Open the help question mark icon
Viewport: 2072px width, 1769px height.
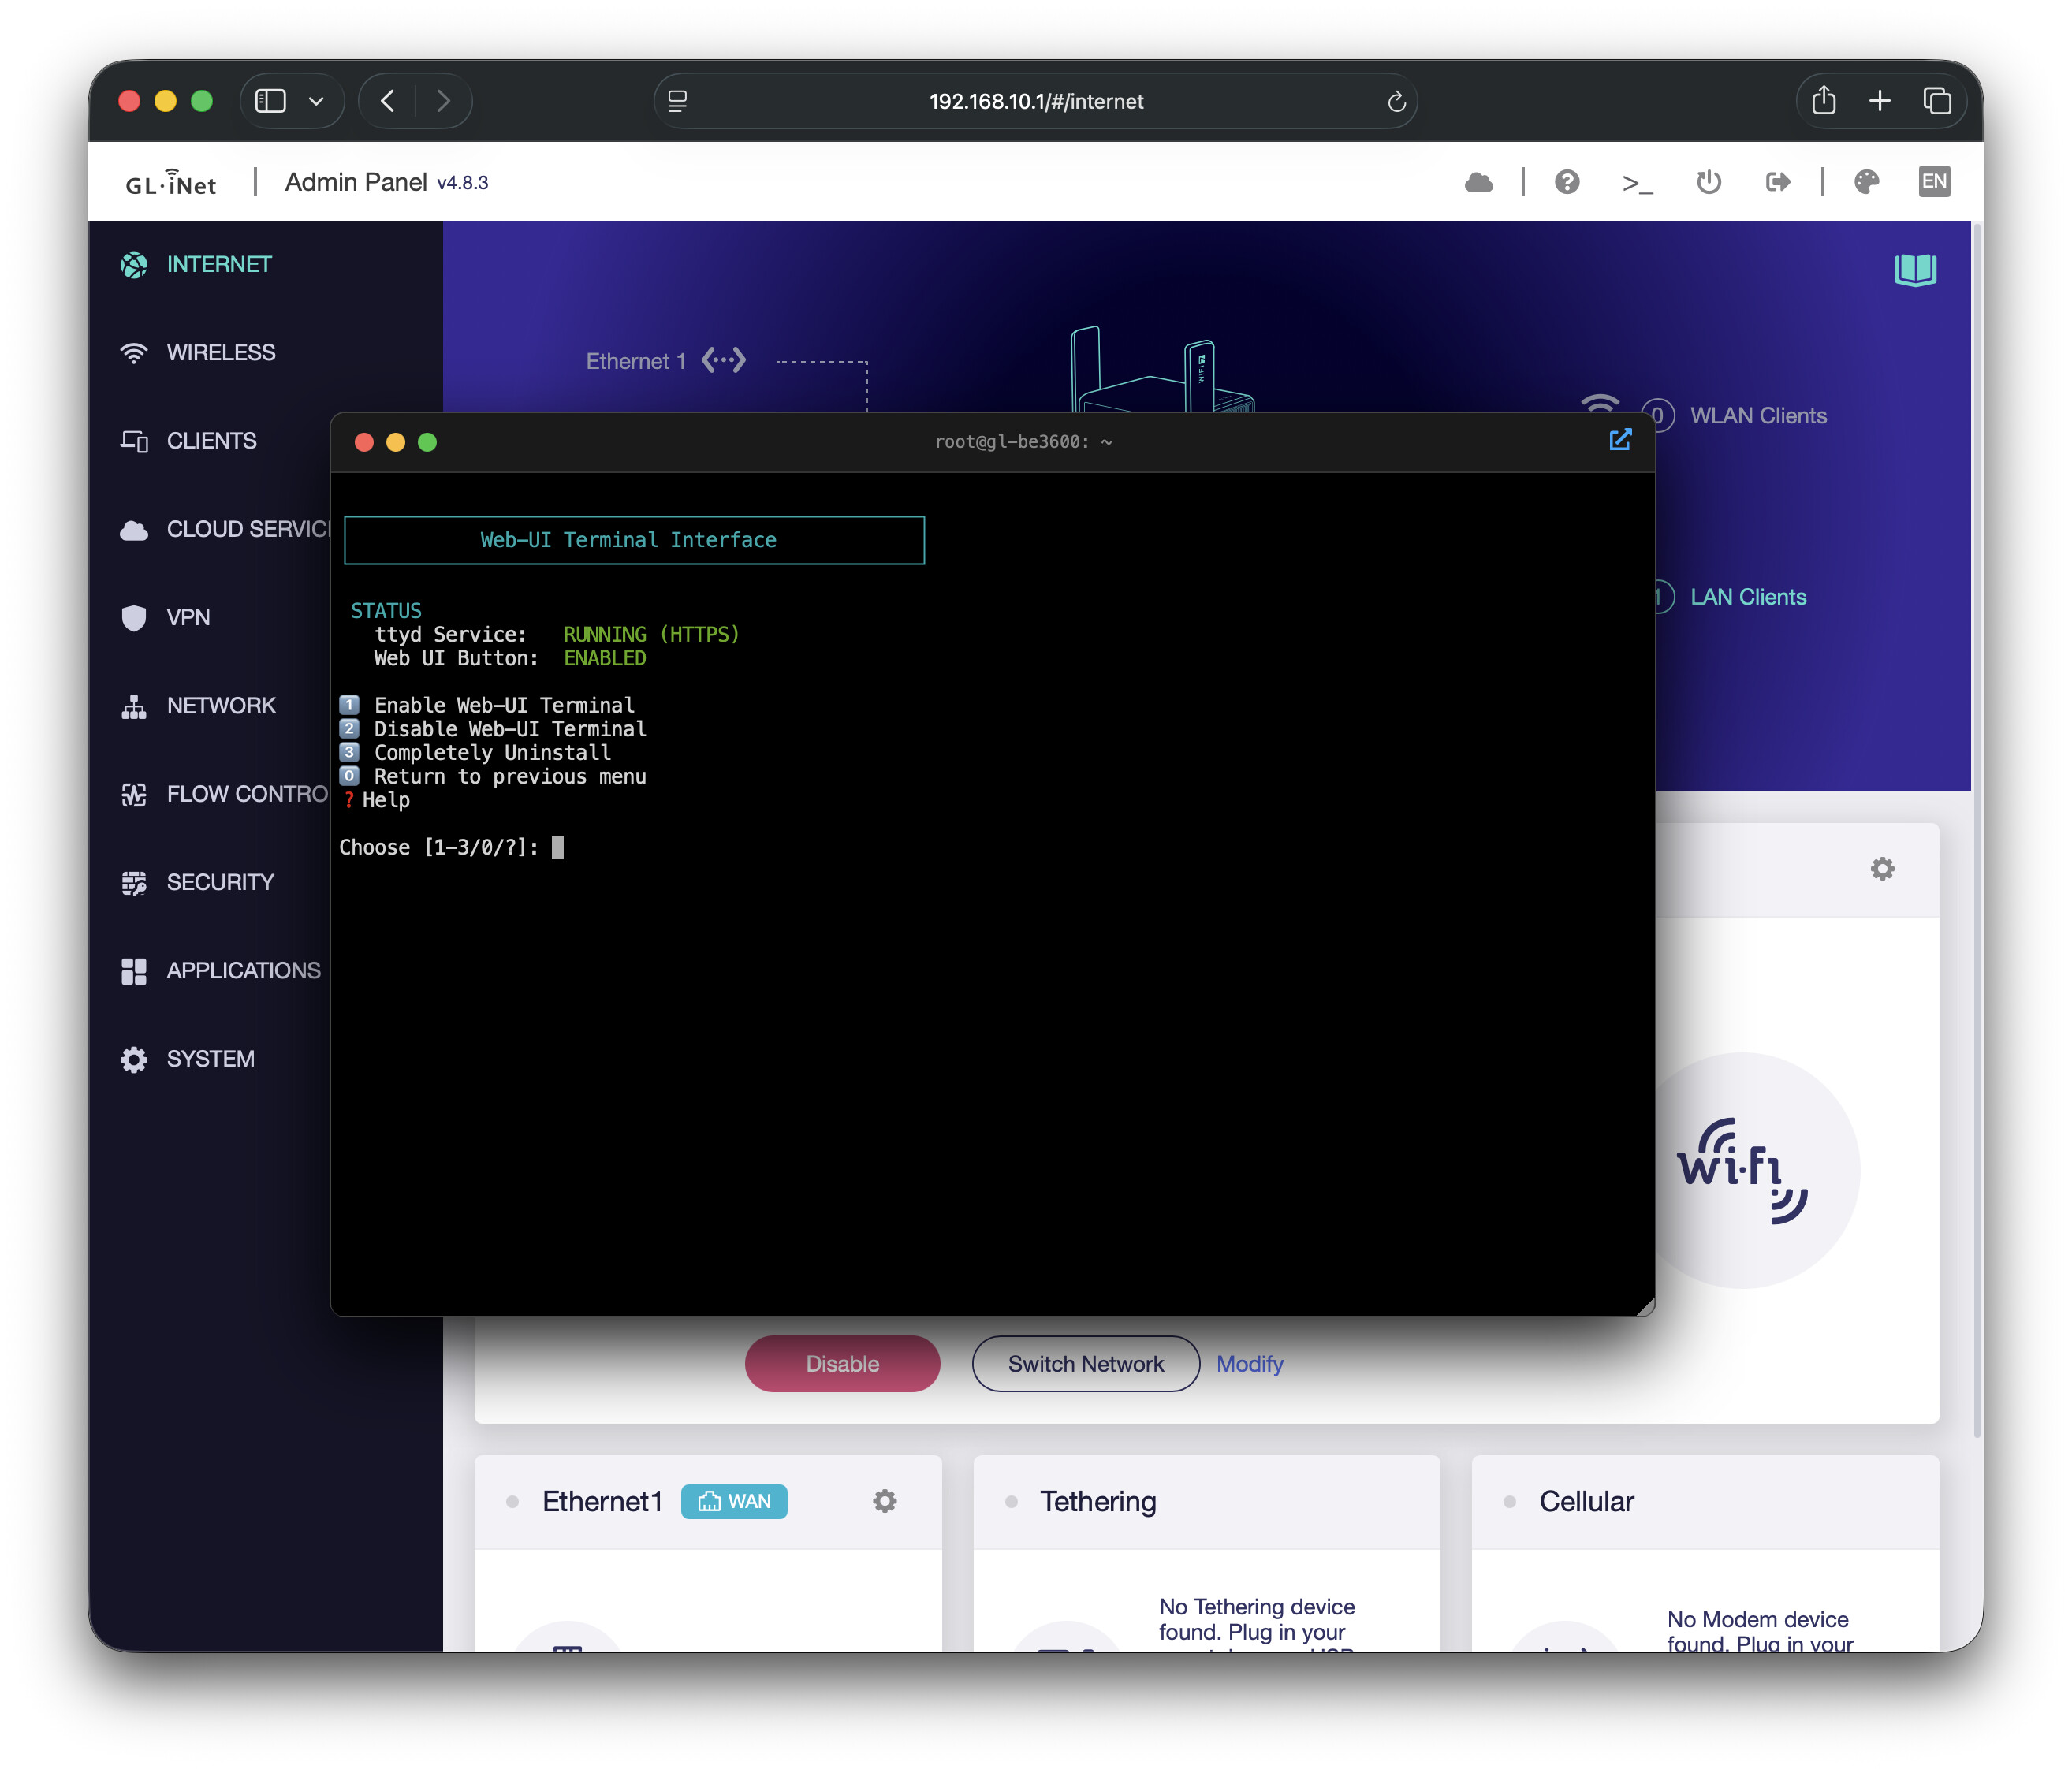(x=1566, y=182)
